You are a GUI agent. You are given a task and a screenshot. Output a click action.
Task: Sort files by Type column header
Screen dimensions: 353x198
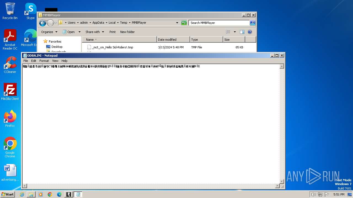coord(206,40)
